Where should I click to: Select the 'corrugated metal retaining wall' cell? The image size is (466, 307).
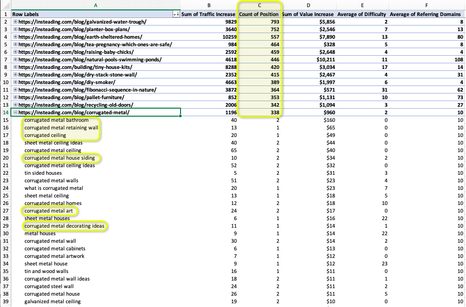tap(95, 128)
